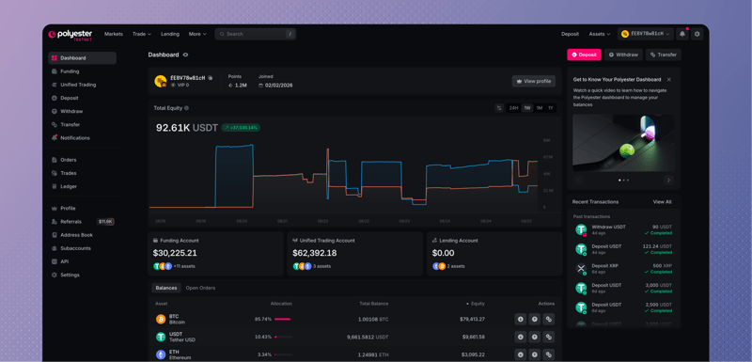Dismiss the Get to Know dashboard card
The width and height of the screenshot is (752, 362).
669,80
